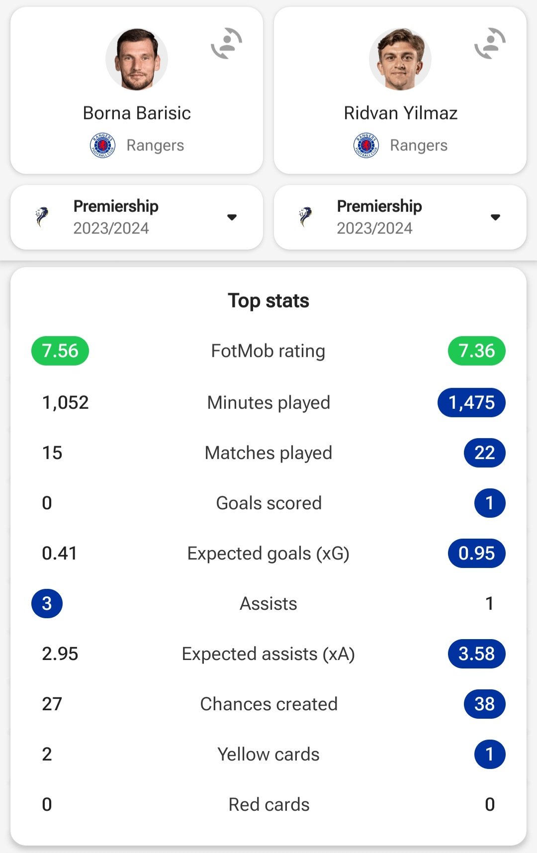Expand the right Premiership 2023/2024 dropdown arrow
The image size is (537, 853).
tap(495, 217)
